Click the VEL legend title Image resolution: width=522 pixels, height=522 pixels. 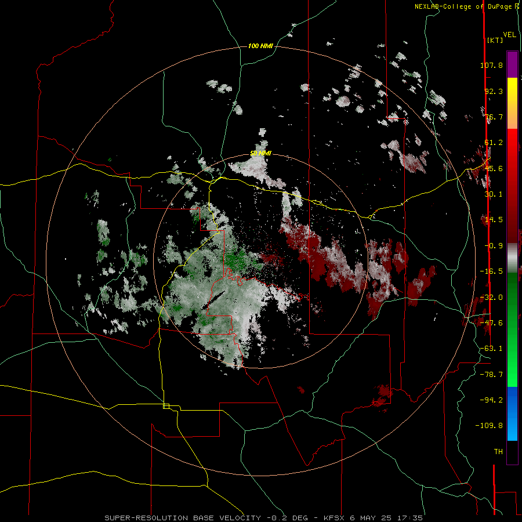(509, 35)
